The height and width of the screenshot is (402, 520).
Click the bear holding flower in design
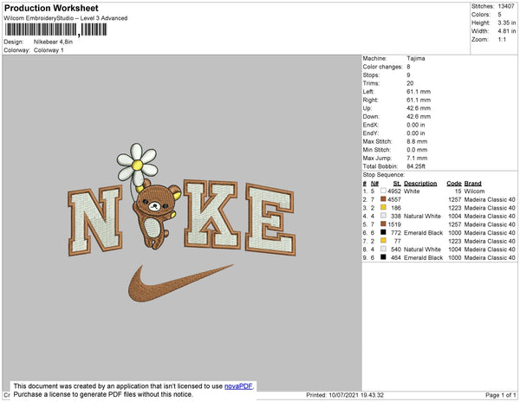(x=149, y=196)
